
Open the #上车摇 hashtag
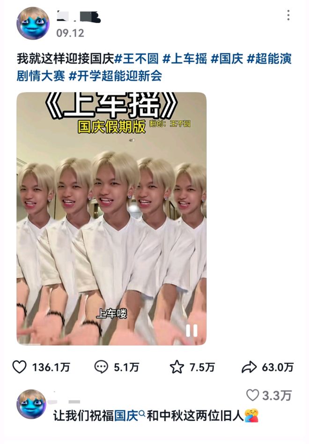(184, 59)
